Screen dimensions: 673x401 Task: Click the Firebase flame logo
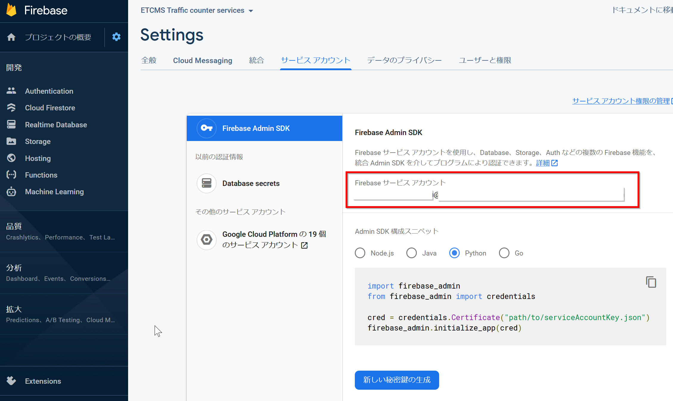coord(11,10)
